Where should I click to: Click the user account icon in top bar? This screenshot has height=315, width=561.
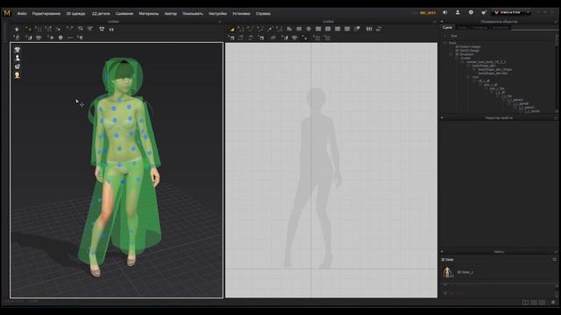(x=458, y=12)
